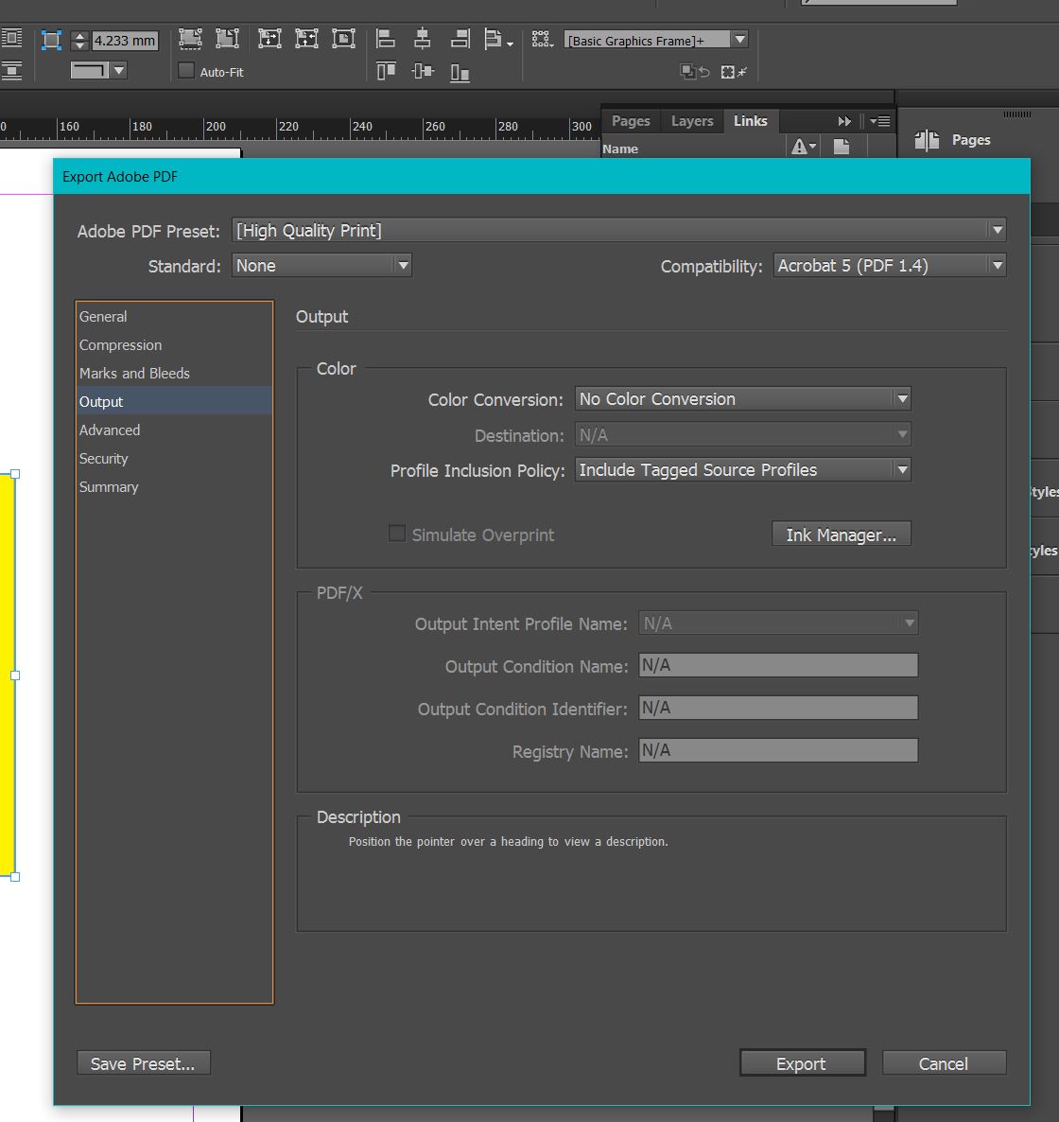This screenshot has height=1122, width=1059.
Task: Click the stroke weight value field
Action: [124, 41]
